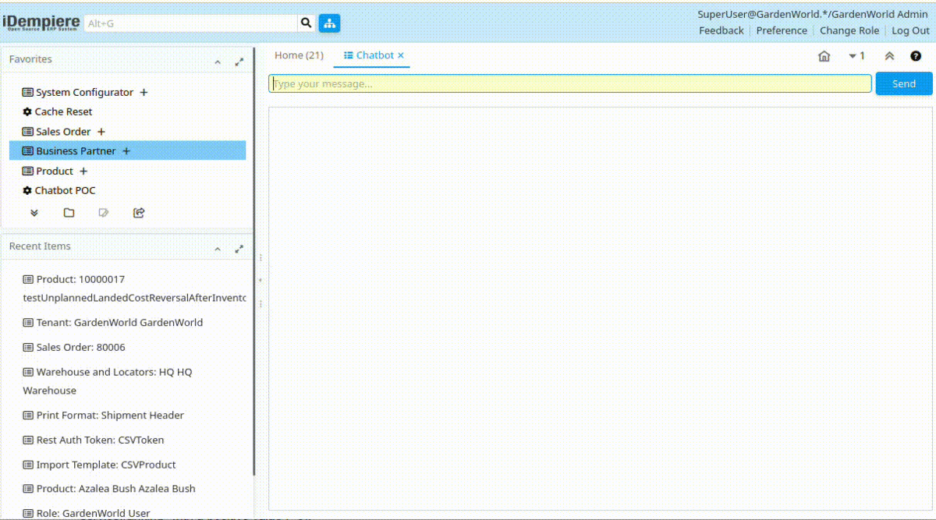
Task: Open the open-tabs dropdown showing 1
Action: pos(856,56)
